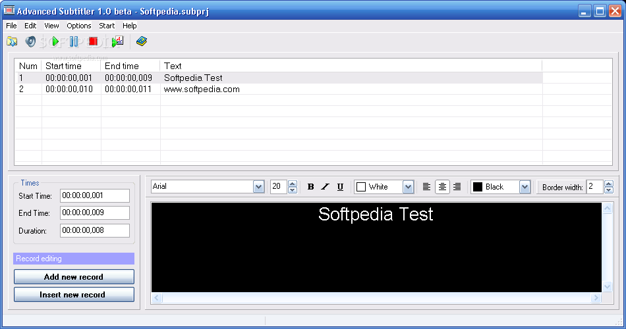The height and width of the screenshot is (329, 626).
Task: Open the Help menu
Action: tap(129, 26)
